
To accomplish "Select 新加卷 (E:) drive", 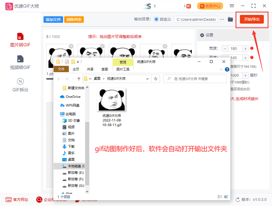I will tap(73, 173).
